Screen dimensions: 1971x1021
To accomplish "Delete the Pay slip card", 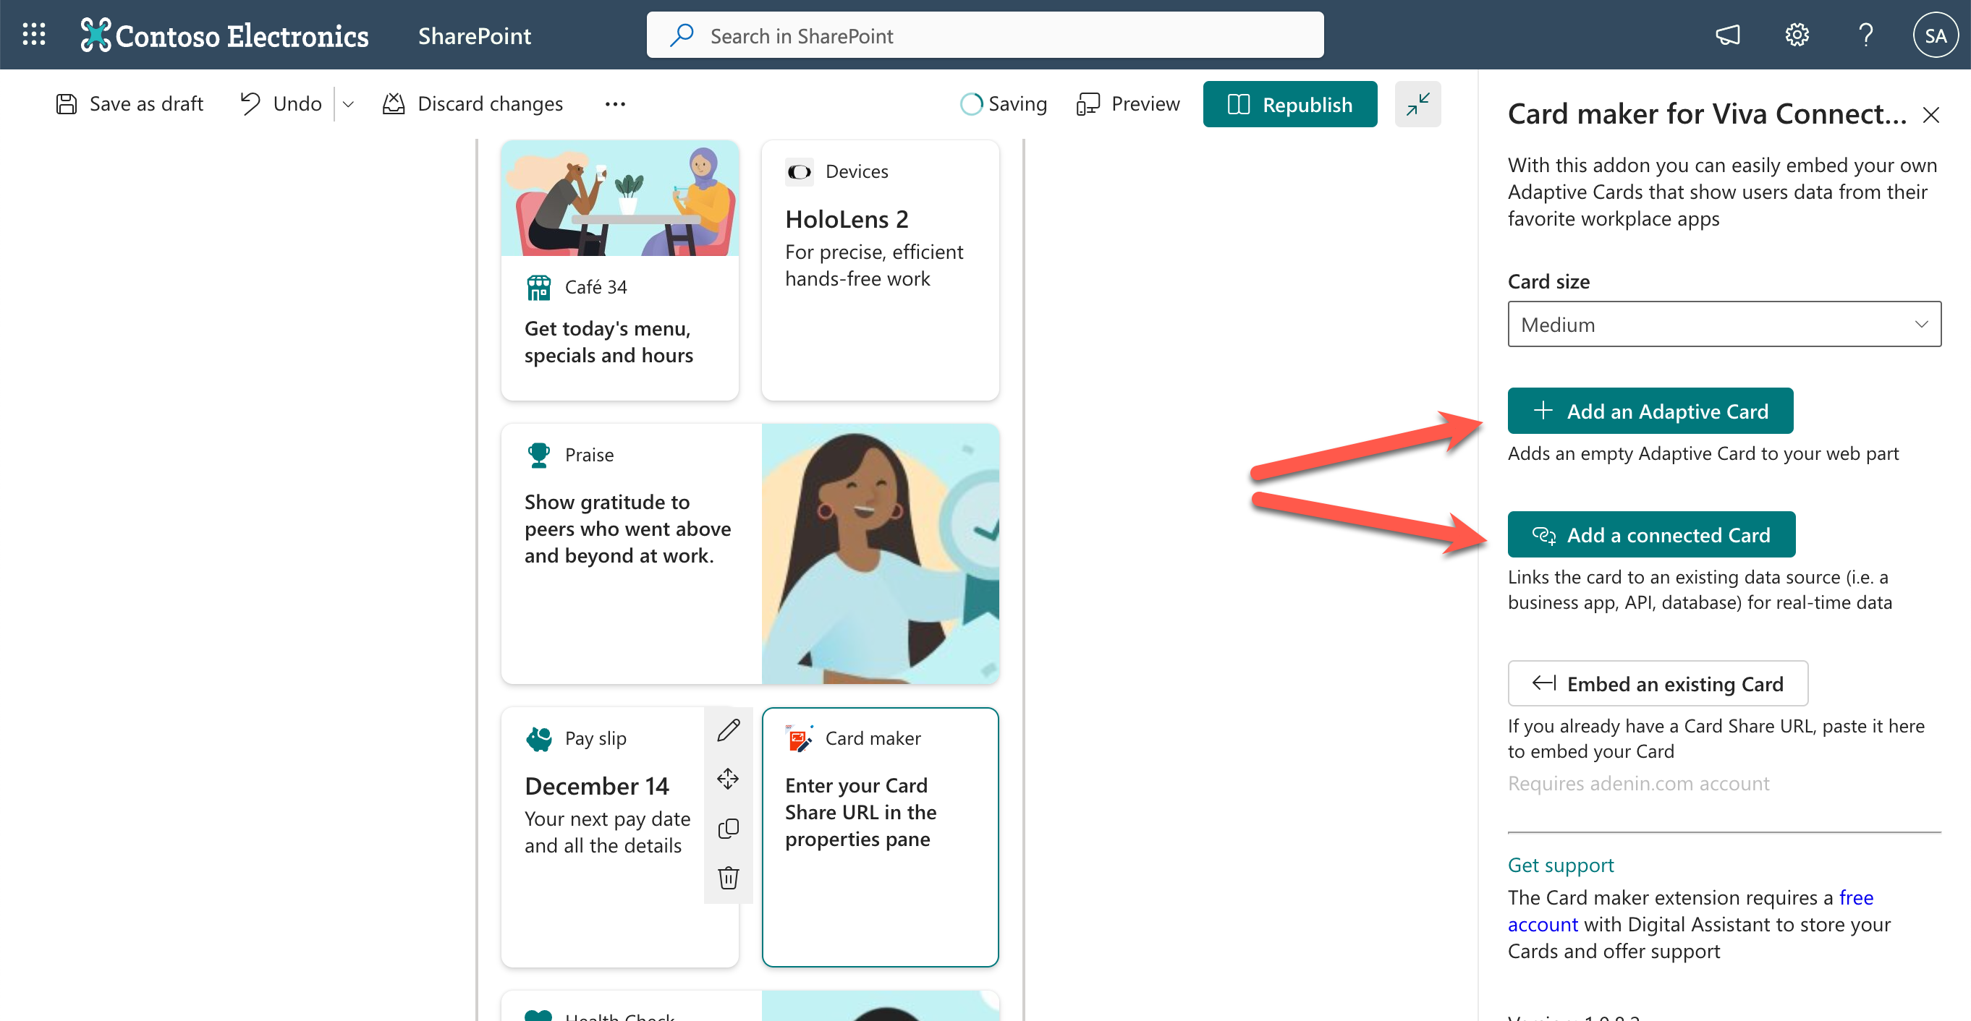I will point(729,877).
